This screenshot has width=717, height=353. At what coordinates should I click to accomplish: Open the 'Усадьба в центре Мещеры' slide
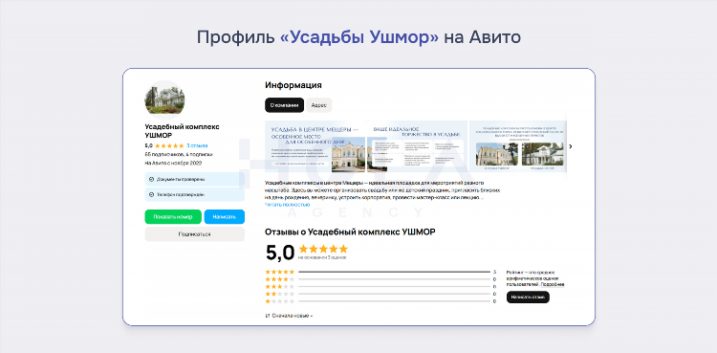pyautogui.click(x=315, y=146)
